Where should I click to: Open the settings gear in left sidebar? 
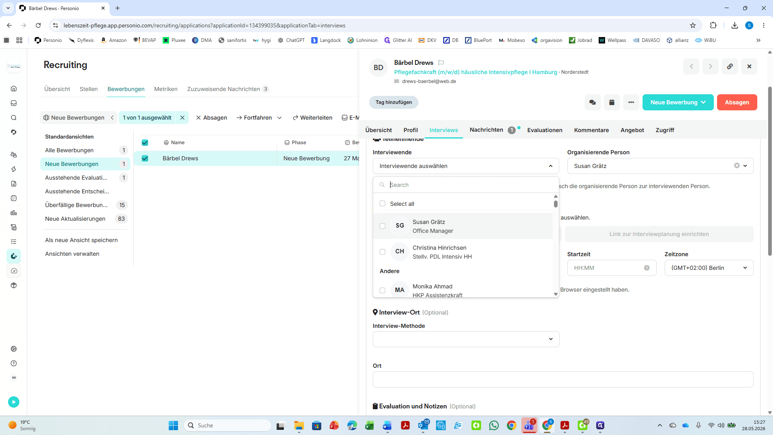[14, 349]
